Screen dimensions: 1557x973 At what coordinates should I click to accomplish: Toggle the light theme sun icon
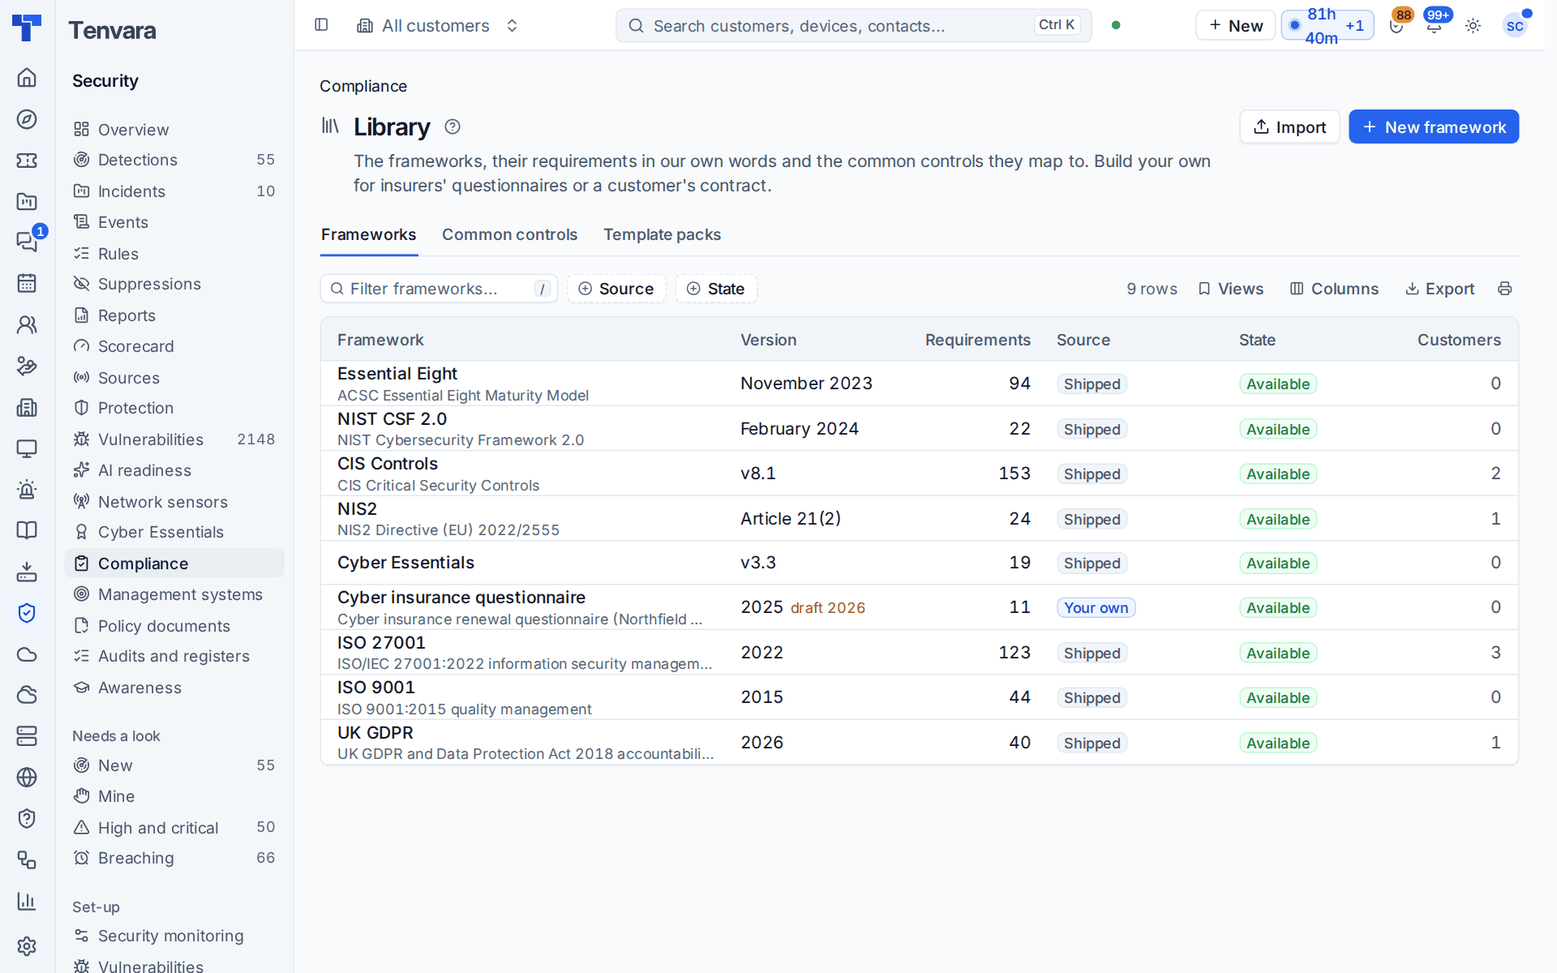coord(1473,26)
